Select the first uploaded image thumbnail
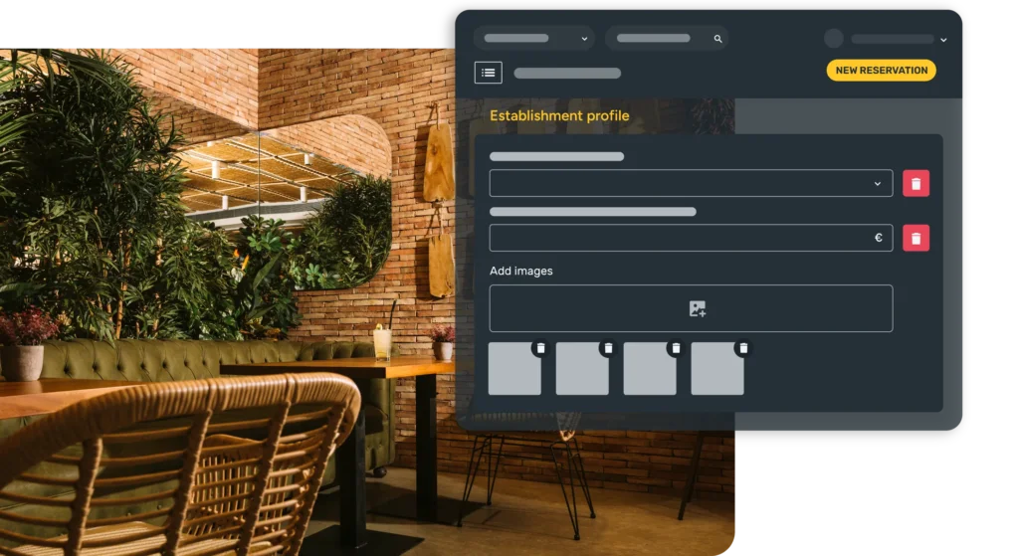The width and height of the screenshot is (1019, 556). (514, 371)
